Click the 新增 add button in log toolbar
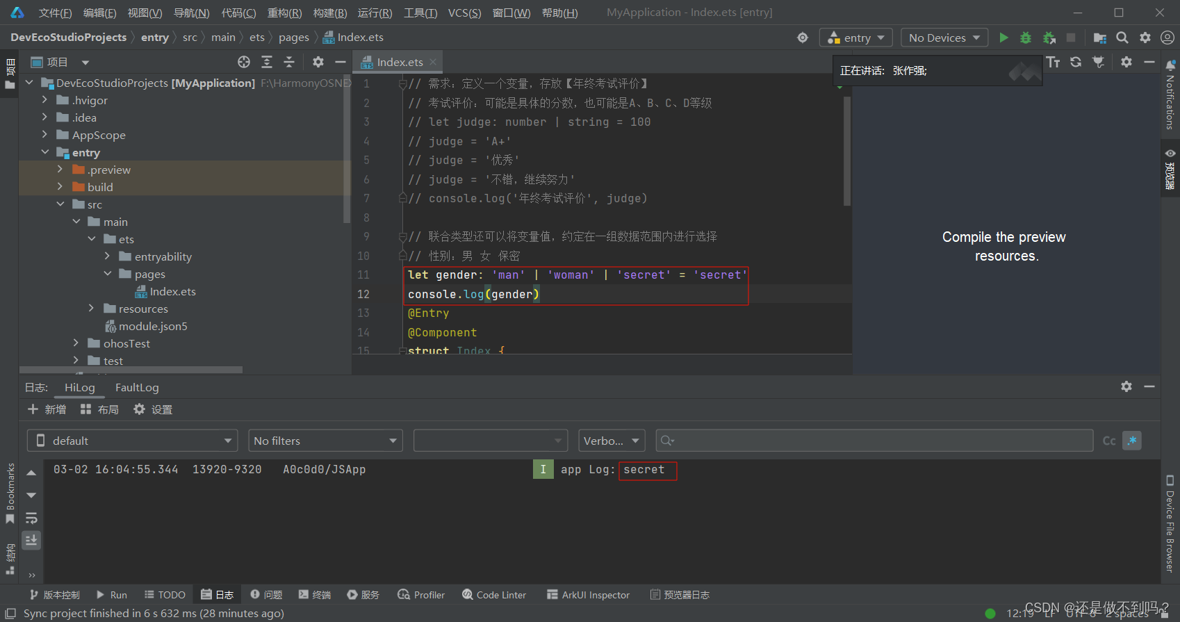Viewport: 1180px width, 622px height. coord(47,409)
